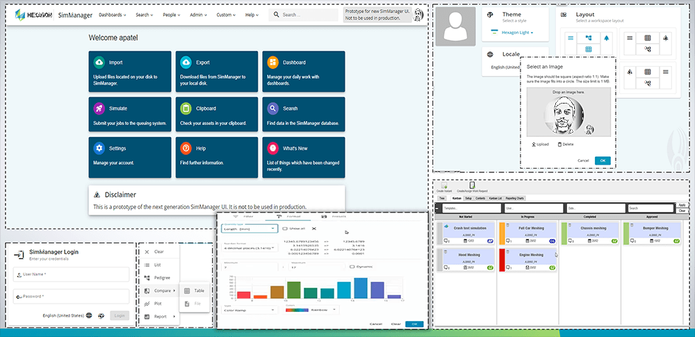Expand the Report submenu
The width and height of the screenshot is (695, 337).
[160, 317]
